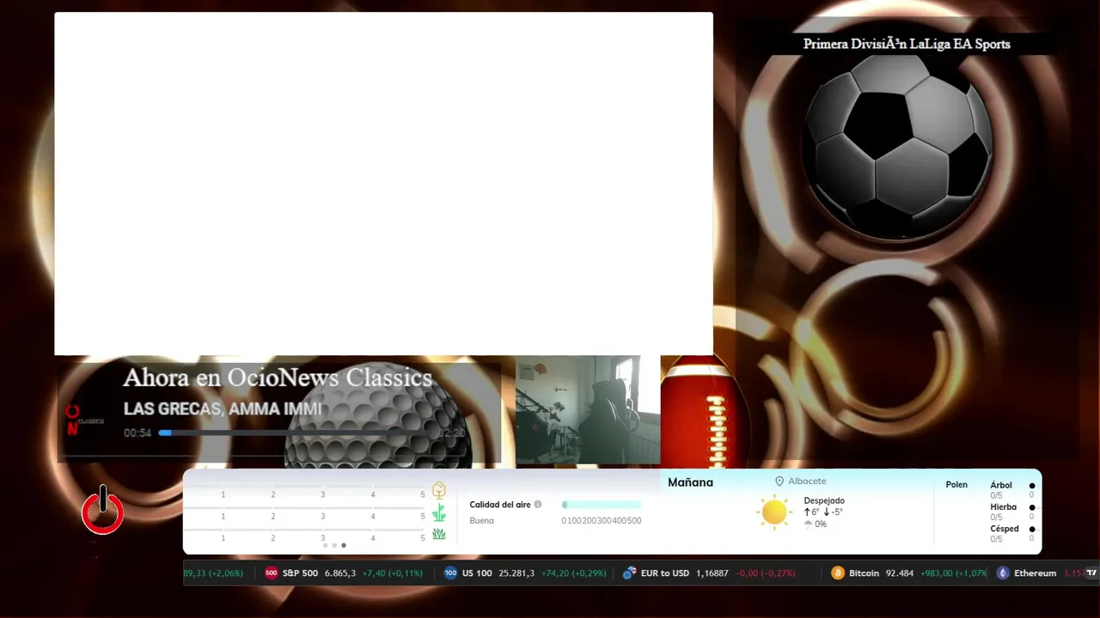
Task: Open the Bitcoin ticker price
Action: click(900, 573)
